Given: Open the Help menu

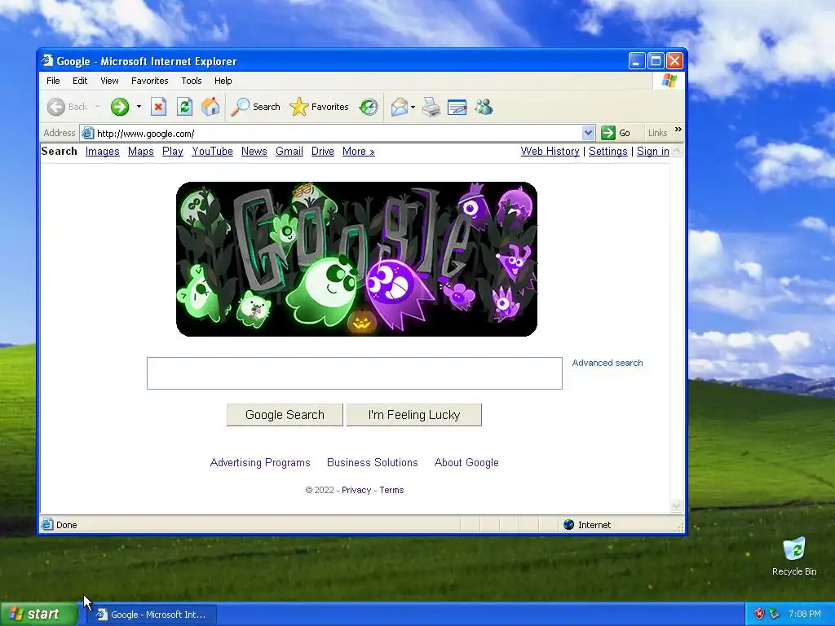Looking at the screenshot, I should point(223,81).
